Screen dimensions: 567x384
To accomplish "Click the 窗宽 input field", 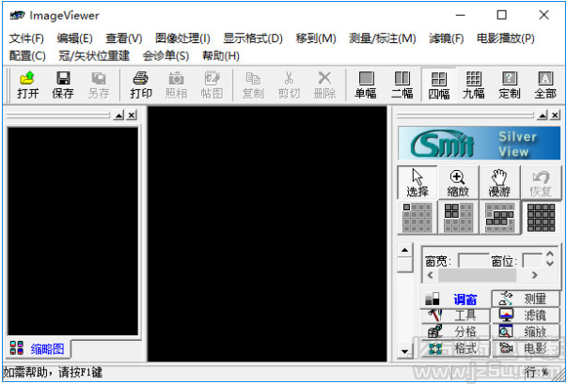I will pos(473,261).
